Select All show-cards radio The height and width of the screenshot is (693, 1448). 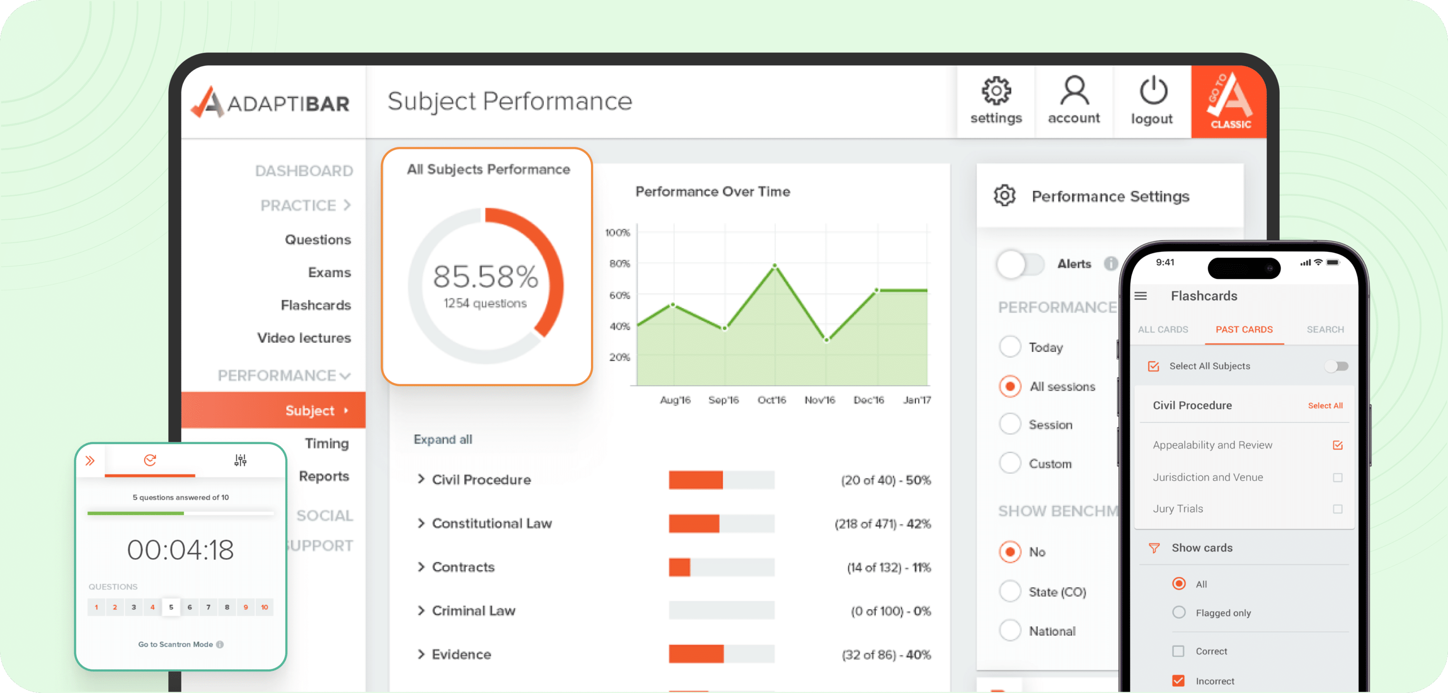point(1179,583)
